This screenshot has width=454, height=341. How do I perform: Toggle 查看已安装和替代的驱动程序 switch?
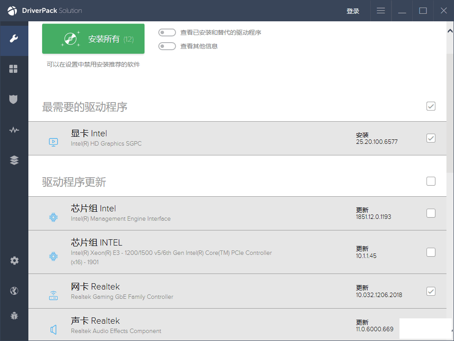click(x=167, y=32)
